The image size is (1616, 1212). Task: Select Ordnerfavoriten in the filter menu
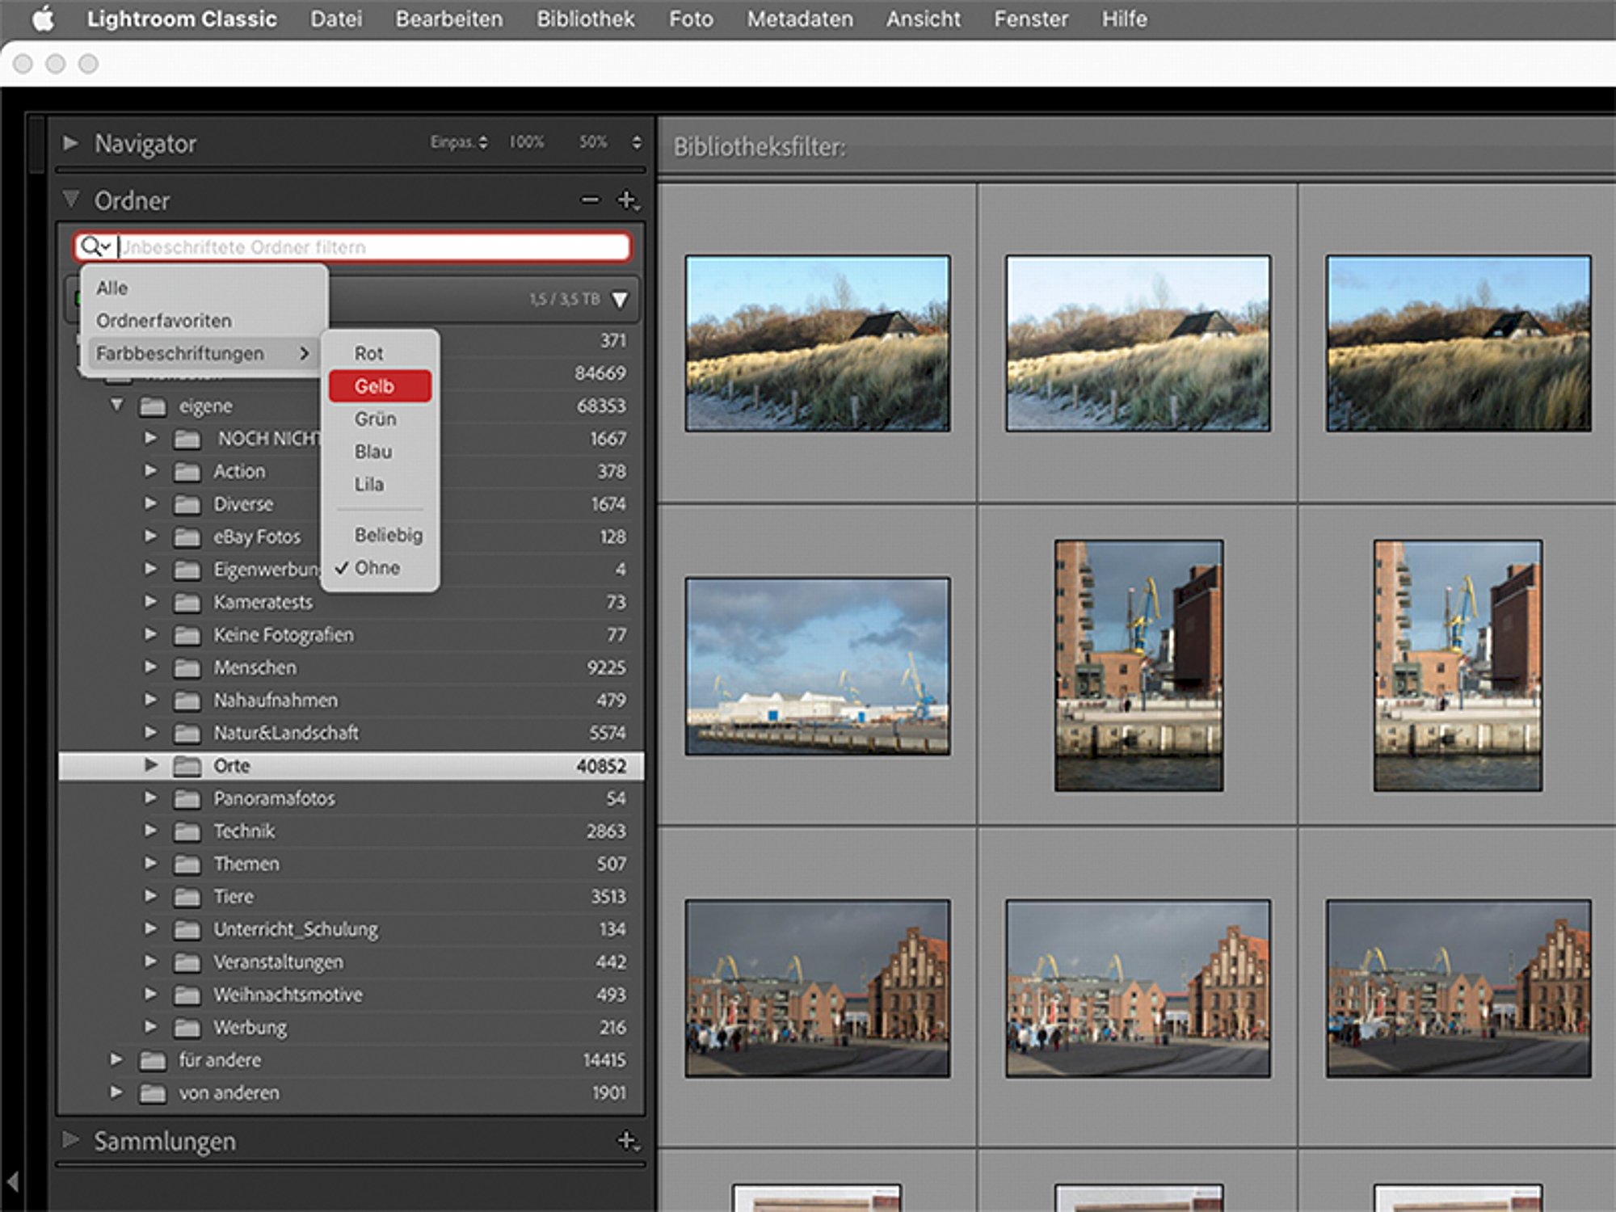164,321
